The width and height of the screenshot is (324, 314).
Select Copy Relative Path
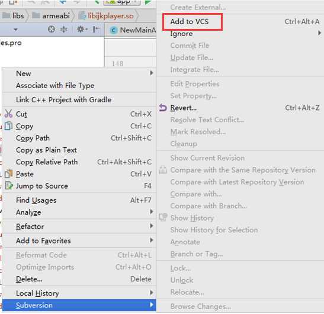pos(79,162)
